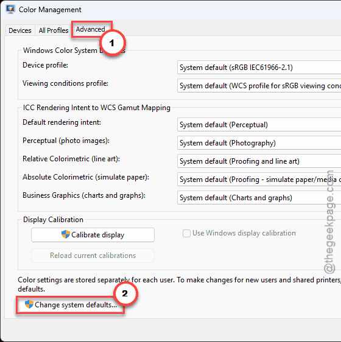Click the 'Display Calibration' group heading
The width and height of the screenshot is (341, 342).
[x=53, y=220]
